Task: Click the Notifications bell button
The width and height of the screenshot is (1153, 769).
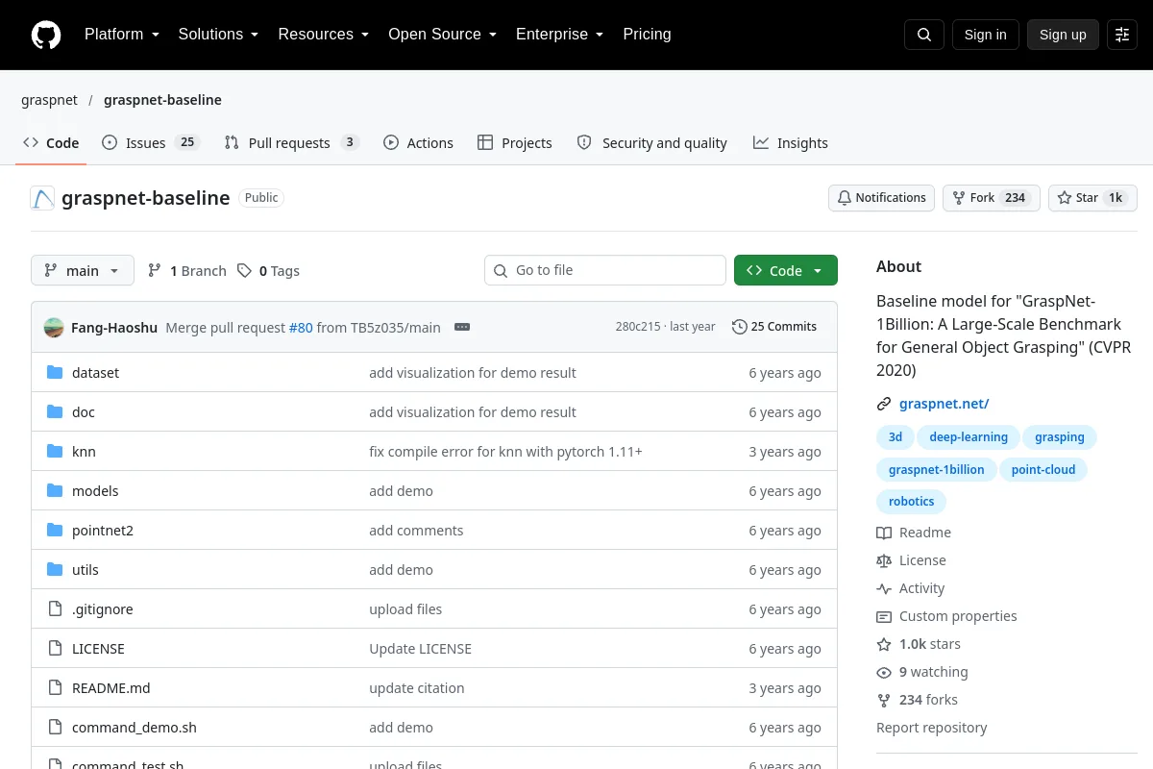Action: tap(881, 198)
